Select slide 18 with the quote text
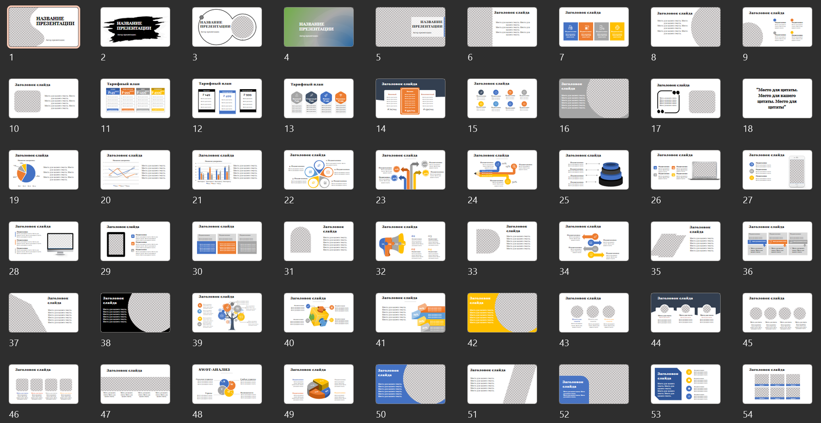821x423 pixels. pyautogui.click(x=777, y=98)
